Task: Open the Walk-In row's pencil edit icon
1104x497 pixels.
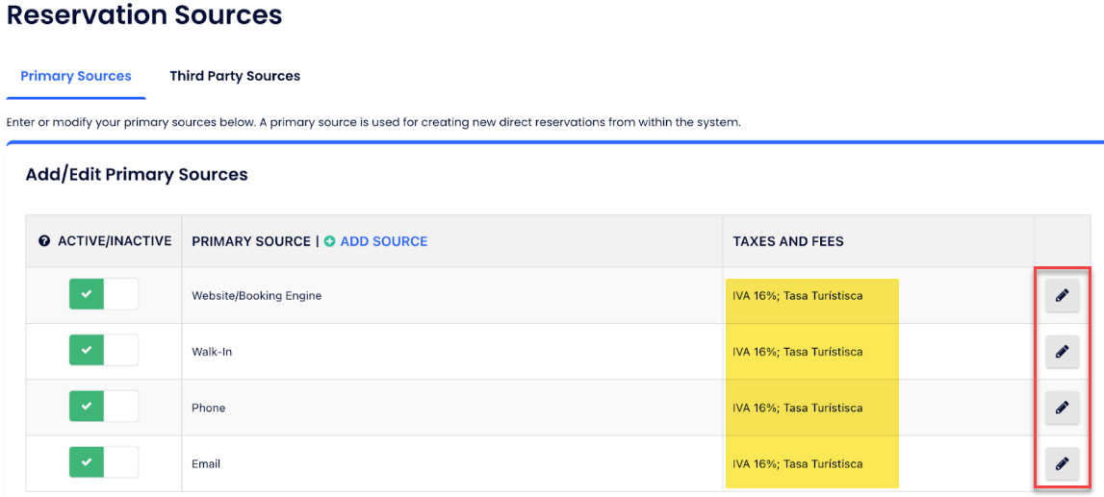Action: (x=1062, y=352)
